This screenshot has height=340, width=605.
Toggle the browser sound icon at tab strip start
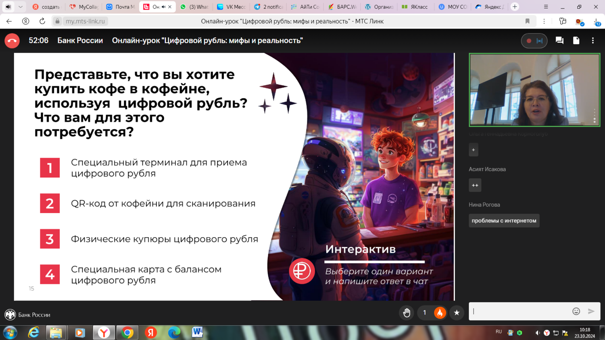(x=8, y=7)
